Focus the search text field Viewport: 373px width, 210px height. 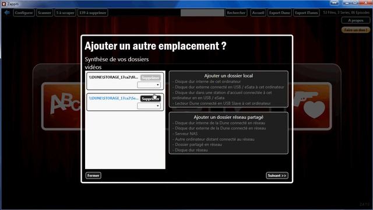tap(202, 13)
